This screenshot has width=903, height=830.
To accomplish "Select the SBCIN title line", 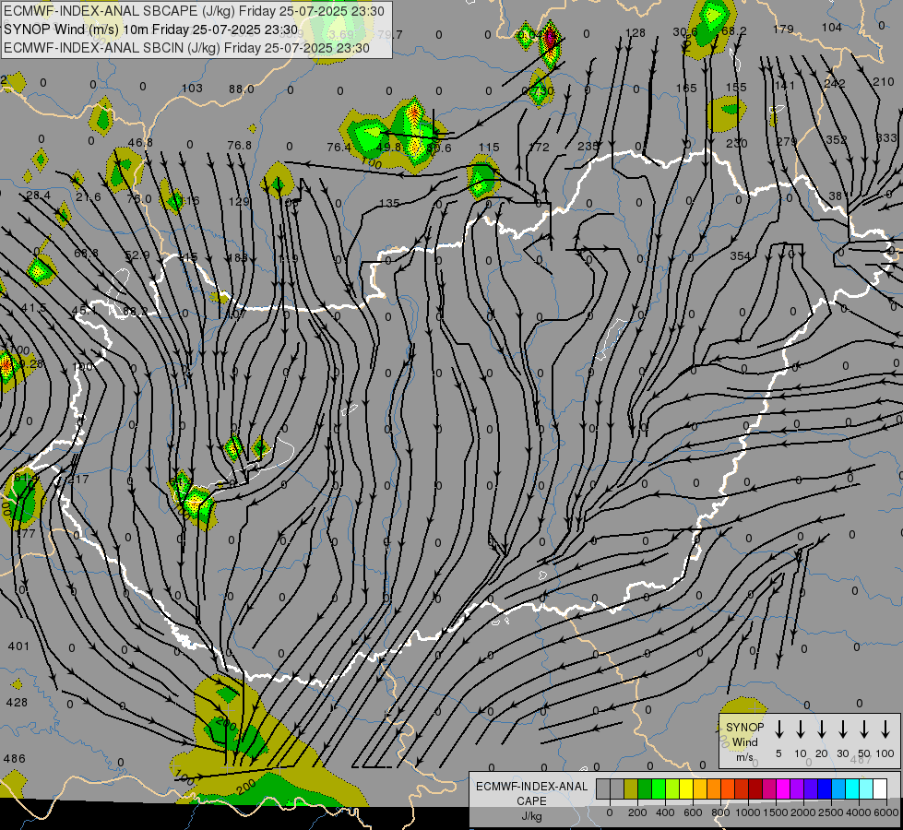I will (186, 48).
